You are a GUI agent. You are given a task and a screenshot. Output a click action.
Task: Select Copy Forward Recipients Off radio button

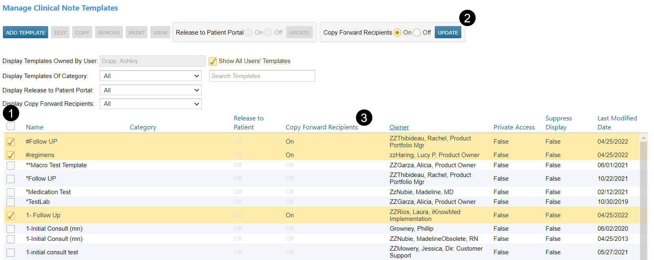pyautogui.click(x=417, y=33)
